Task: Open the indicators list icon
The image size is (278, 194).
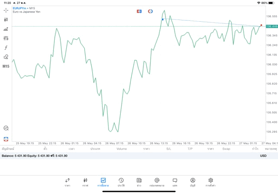Action: click(x=6, y=29)
